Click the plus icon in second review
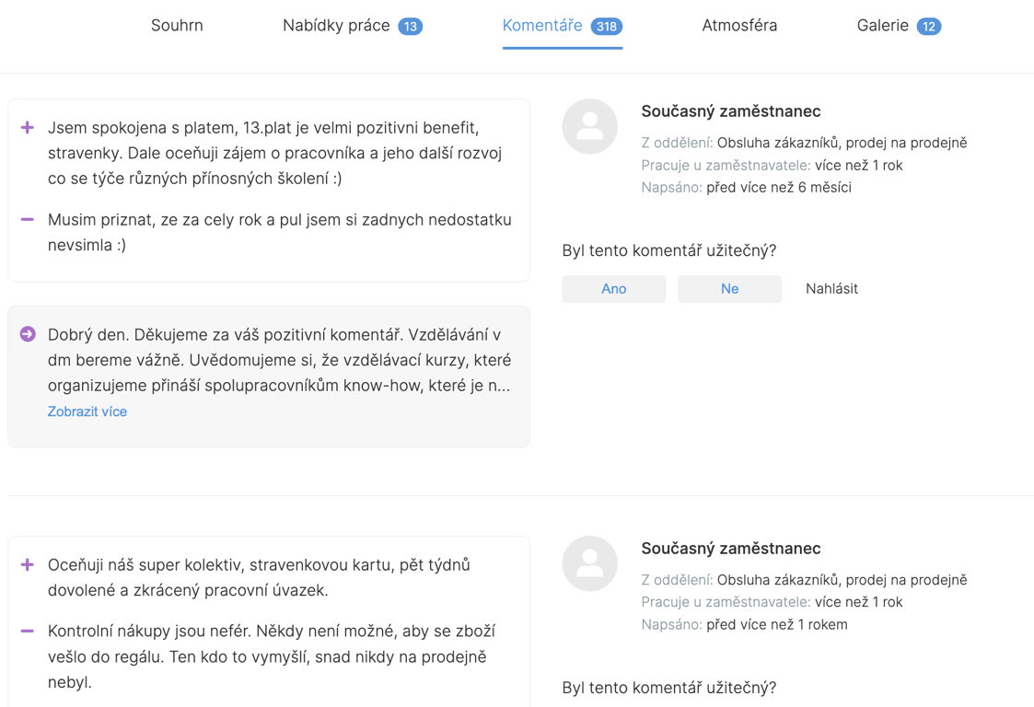The width and height of the screenshot is (1034, 707). [28, 565]
